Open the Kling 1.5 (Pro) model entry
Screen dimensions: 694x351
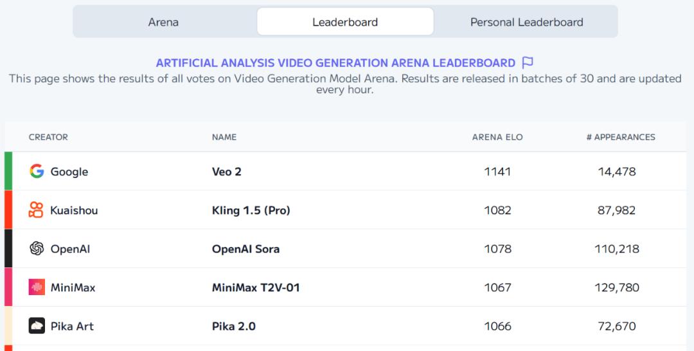pos(251,210)
